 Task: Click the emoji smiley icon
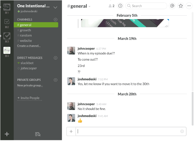[182, 131]
